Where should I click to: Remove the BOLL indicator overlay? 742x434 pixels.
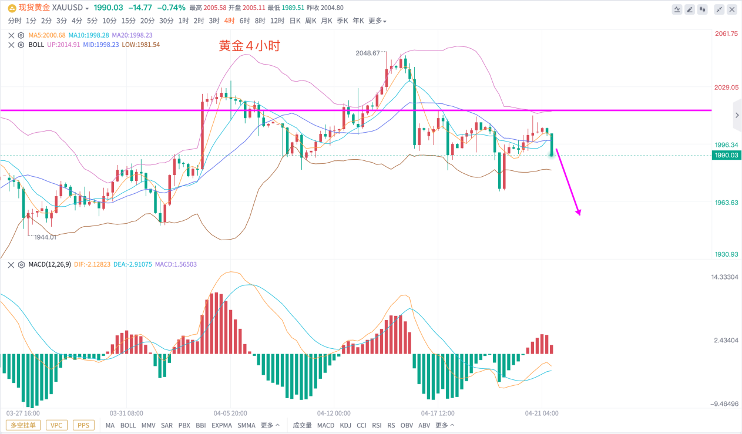pos(11,45)
